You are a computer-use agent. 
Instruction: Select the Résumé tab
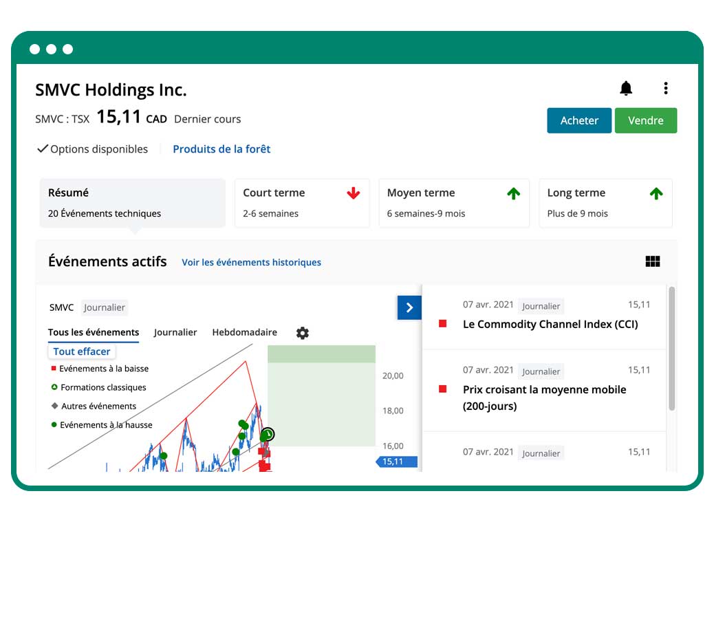point(133,203)
